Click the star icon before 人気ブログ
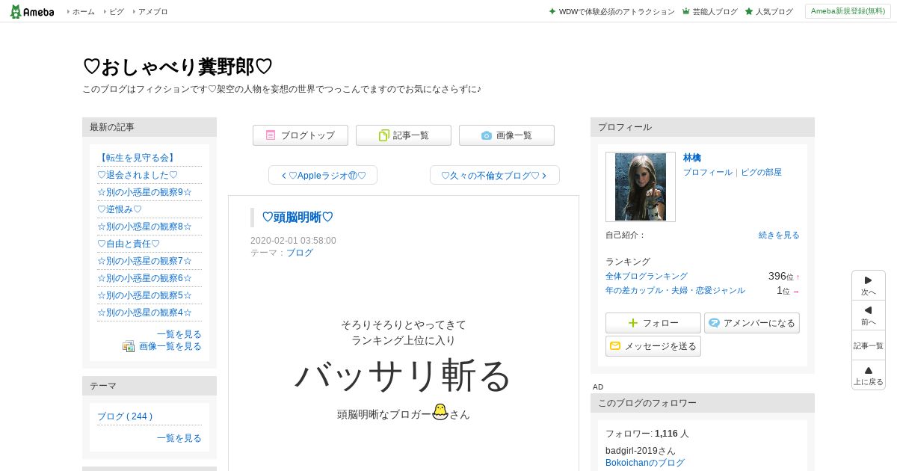The height and width of the screenshot is (471, 897). [749, 12]
